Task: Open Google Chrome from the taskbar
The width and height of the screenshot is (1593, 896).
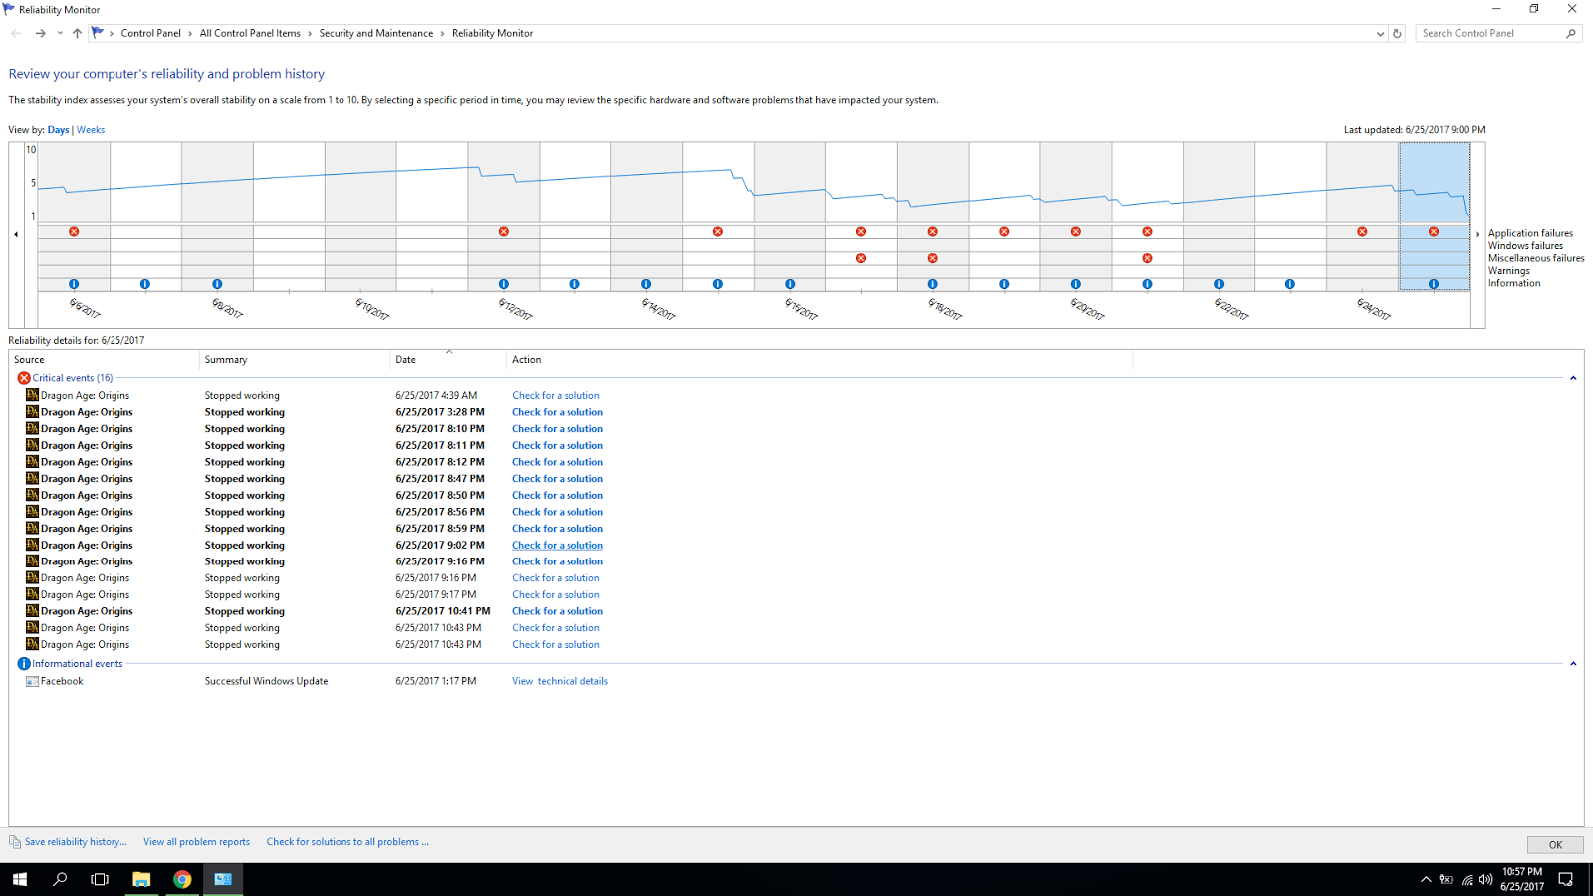Action: click(182, 879)
